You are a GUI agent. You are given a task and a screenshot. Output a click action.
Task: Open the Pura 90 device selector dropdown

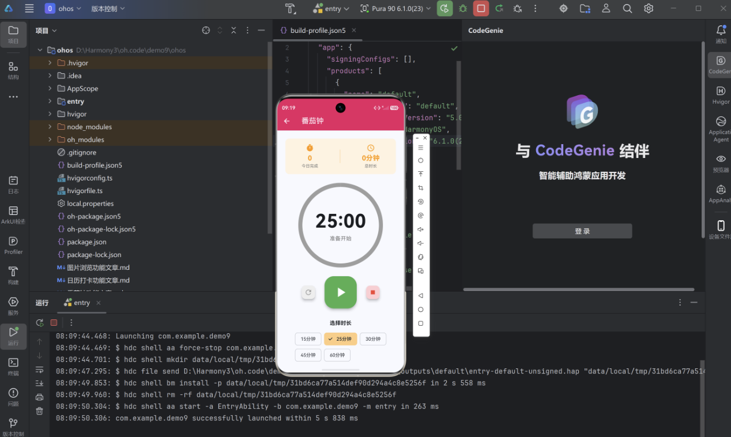pos(396,9)
